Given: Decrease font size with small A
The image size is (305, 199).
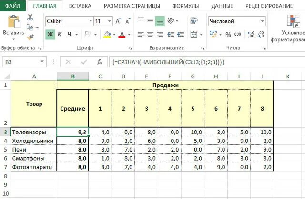Looking at the screenshot, I should (128, 21).
